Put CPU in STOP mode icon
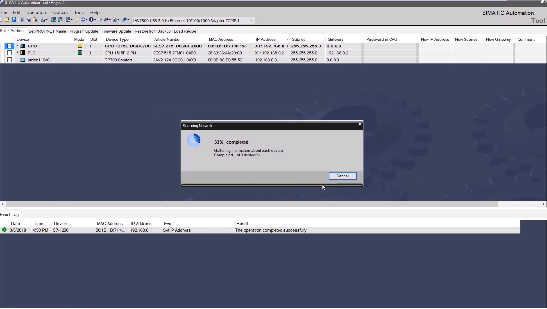Screen dimensions: 547x309 60,20
